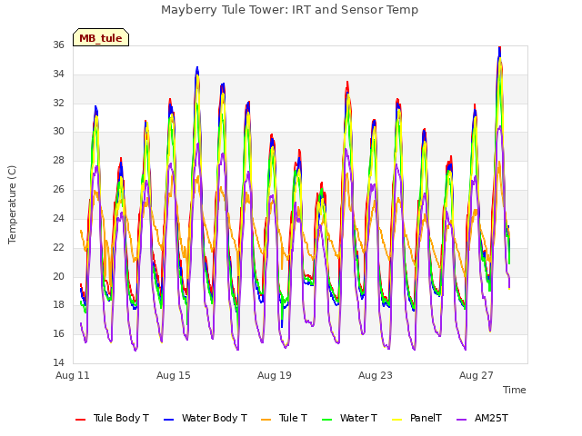This screenshot has width=582, height=436.
Task: Click the 34.5 degree peak near Aug 16
Action: click(197, 67)
